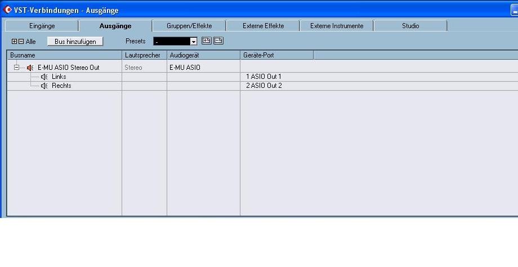Image resolution: width=518 pixels, height=267 pixels.
Task: Open the Externe Instrumente tab
Action: coord(337,26)
